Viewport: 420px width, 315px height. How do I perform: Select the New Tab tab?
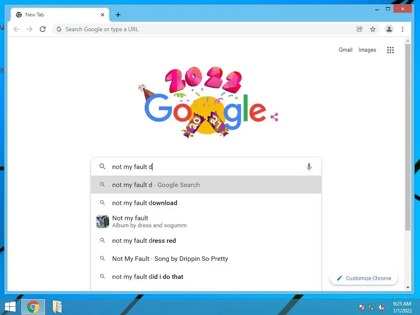coord(60,15)
